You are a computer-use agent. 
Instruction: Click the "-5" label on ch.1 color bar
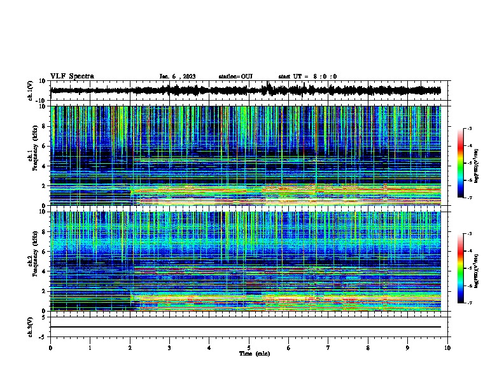(470, 163)
